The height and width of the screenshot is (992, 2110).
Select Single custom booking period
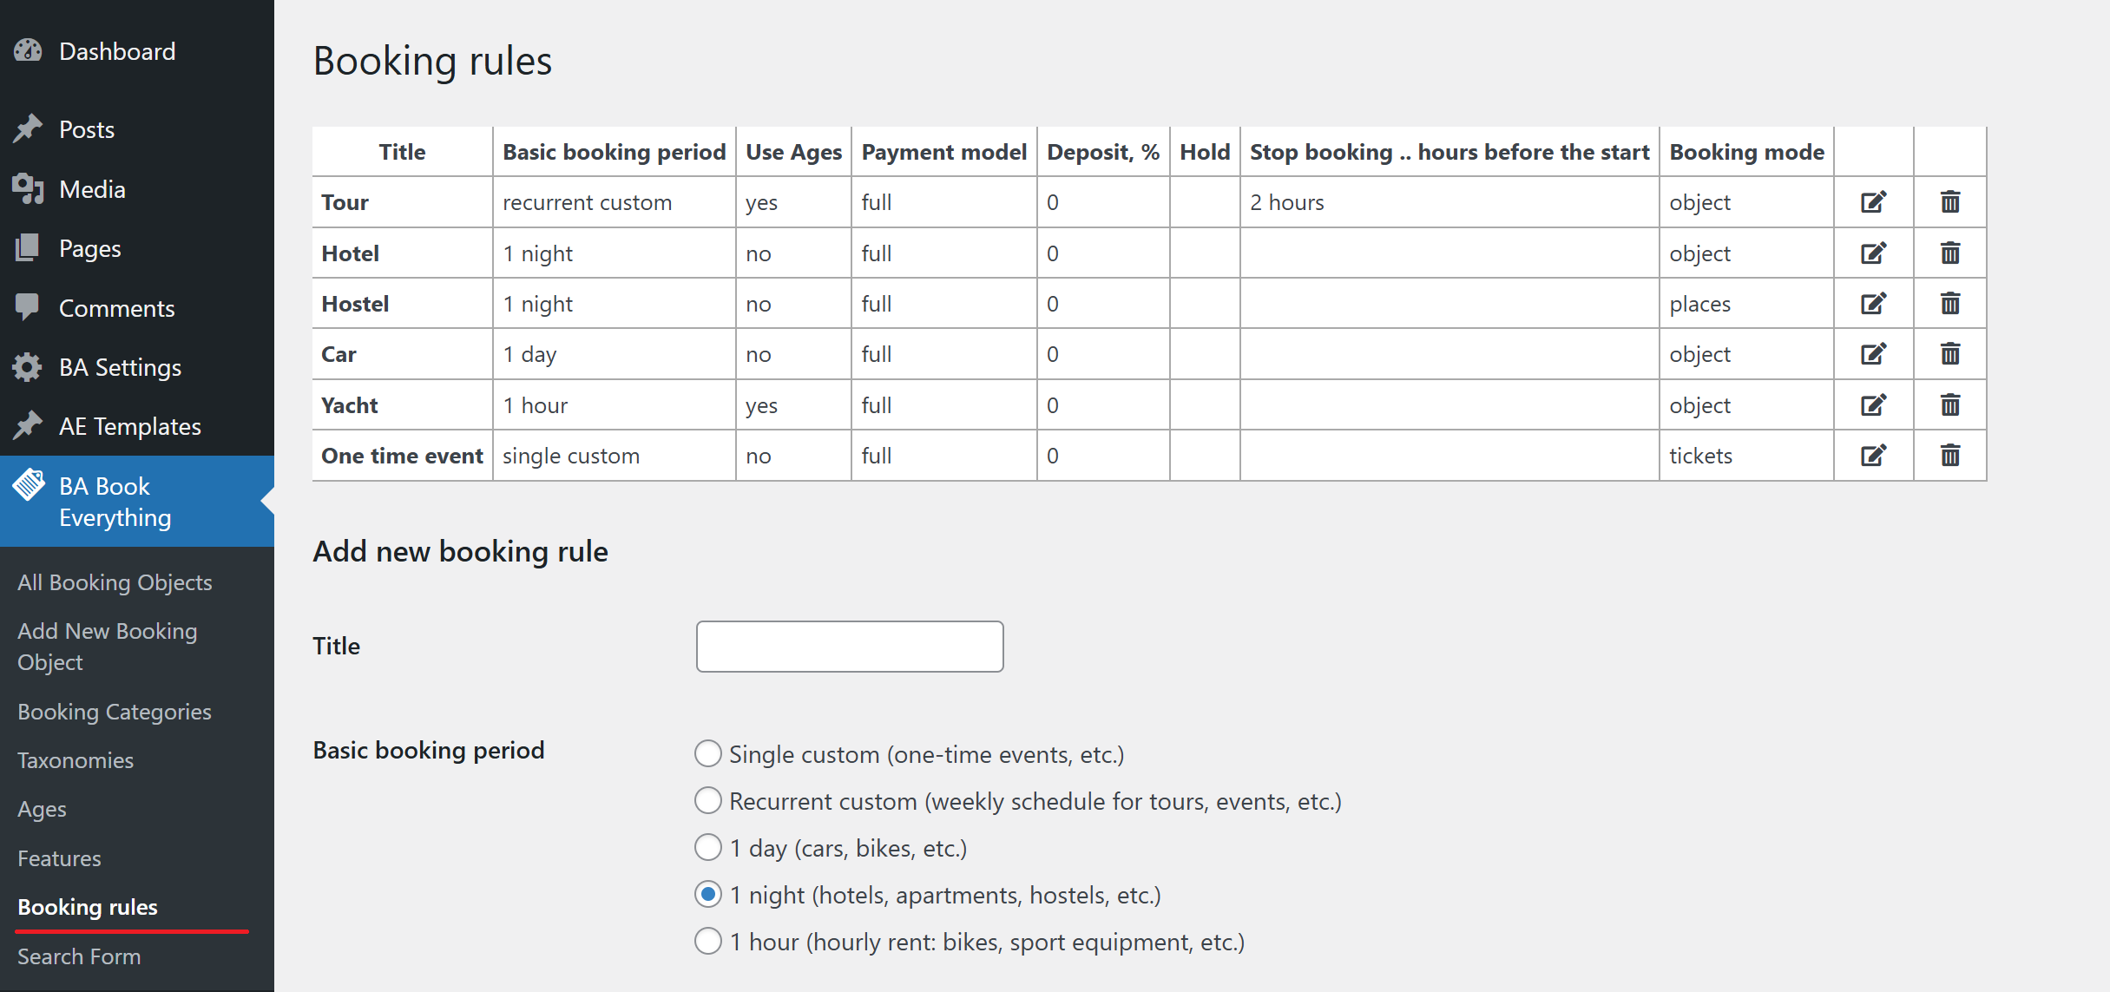(x=708, y=753)
